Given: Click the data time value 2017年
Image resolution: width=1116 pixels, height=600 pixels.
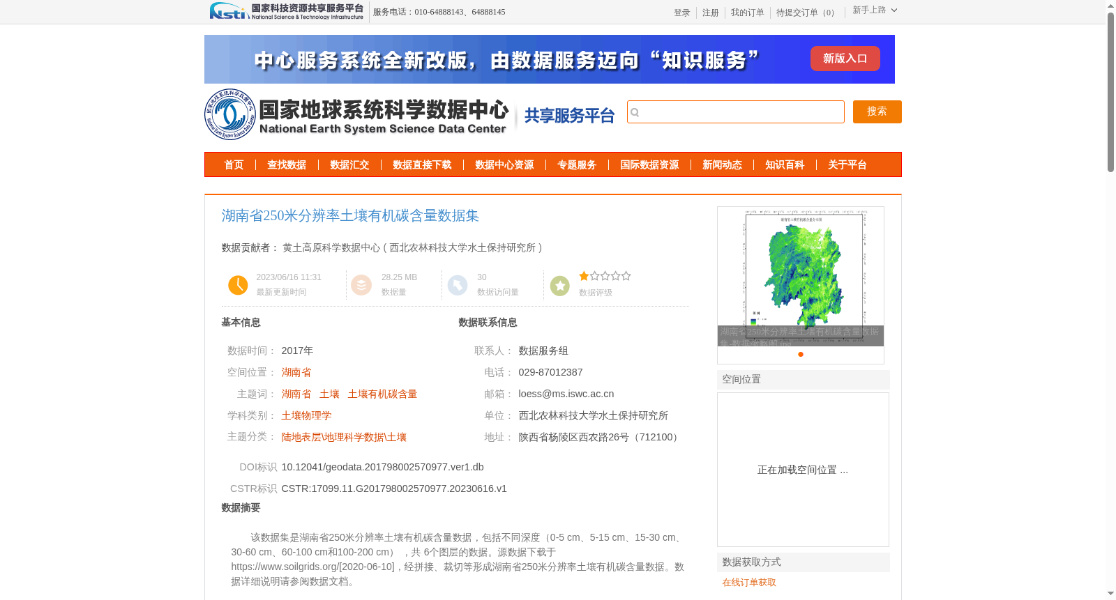Looking at the screenshot, I should click(x=297, y=351).
